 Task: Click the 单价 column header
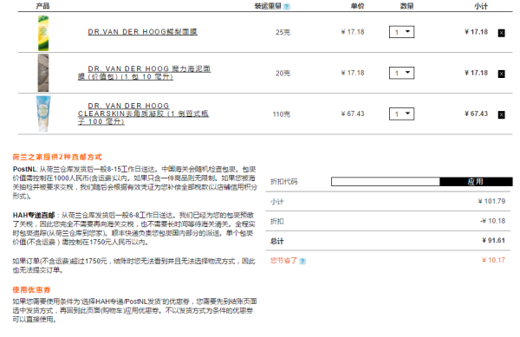point(357,6)
